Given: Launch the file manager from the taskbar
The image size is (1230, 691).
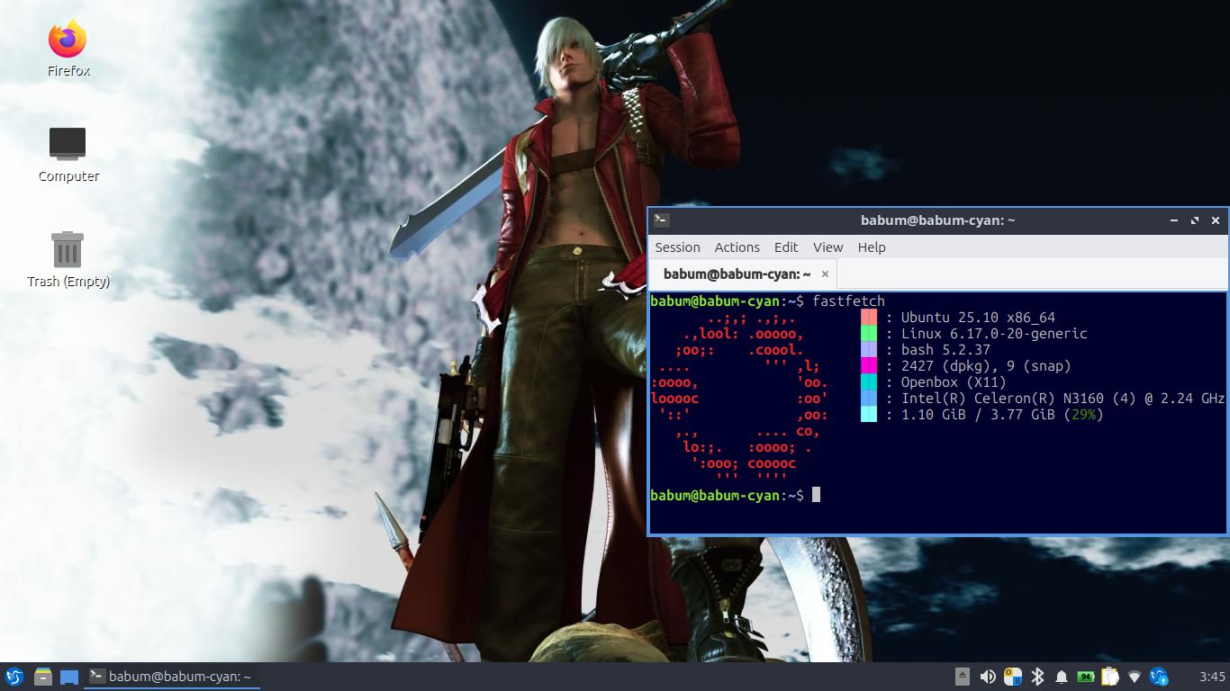Looking at the screenshot, I should [x=42, y=677].
